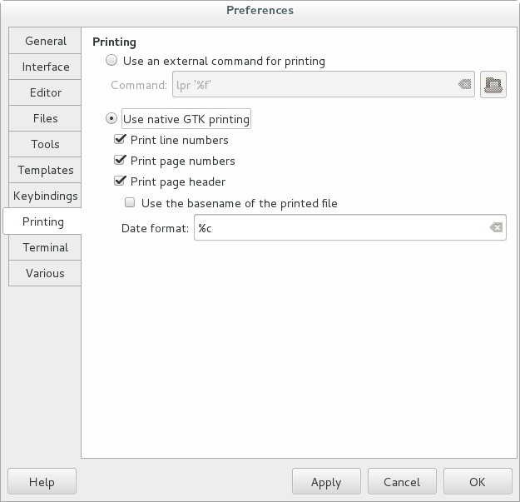Image resolution: width=520 pixels, height=502 pixels.
Task: Open the Keybindings tab
Action: tap(46, 196)
